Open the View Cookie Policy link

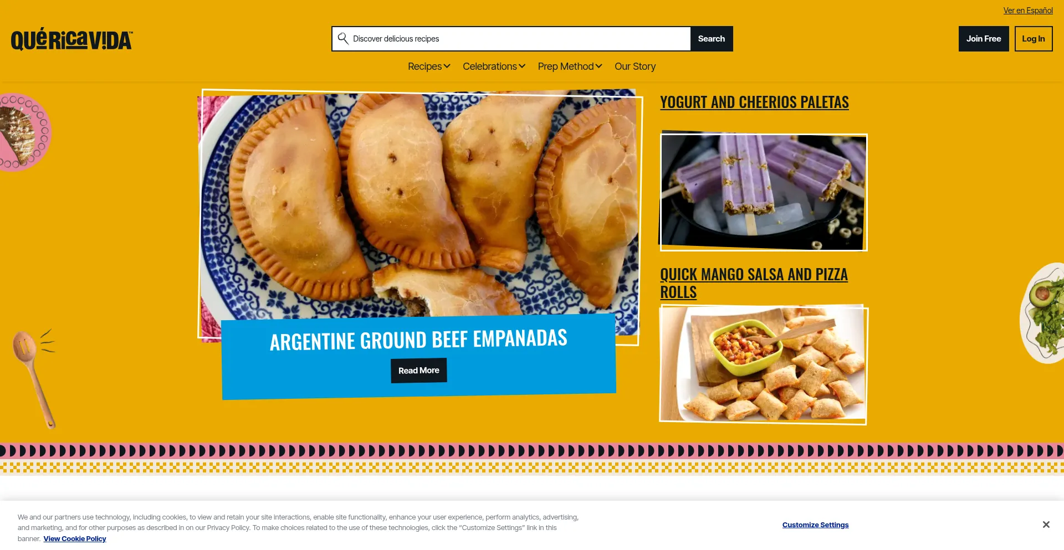coord(75,539)
